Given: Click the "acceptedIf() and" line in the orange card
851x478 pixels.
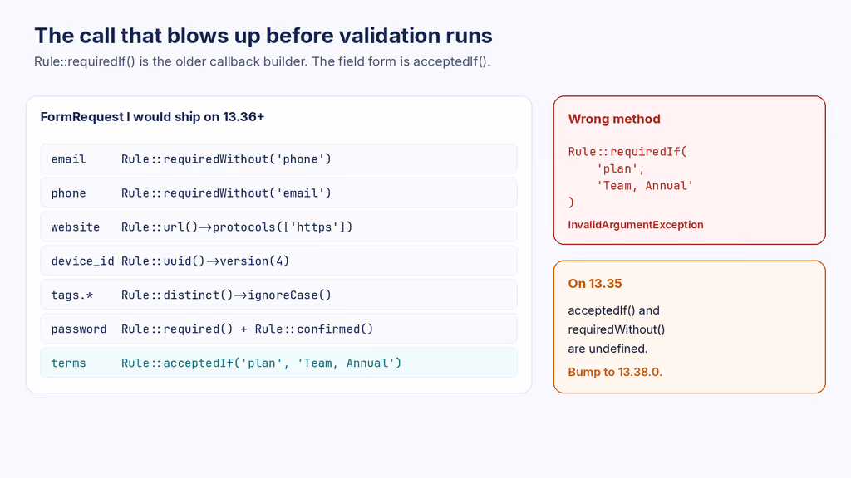Looking at the screenshot, I should [614, 310].
